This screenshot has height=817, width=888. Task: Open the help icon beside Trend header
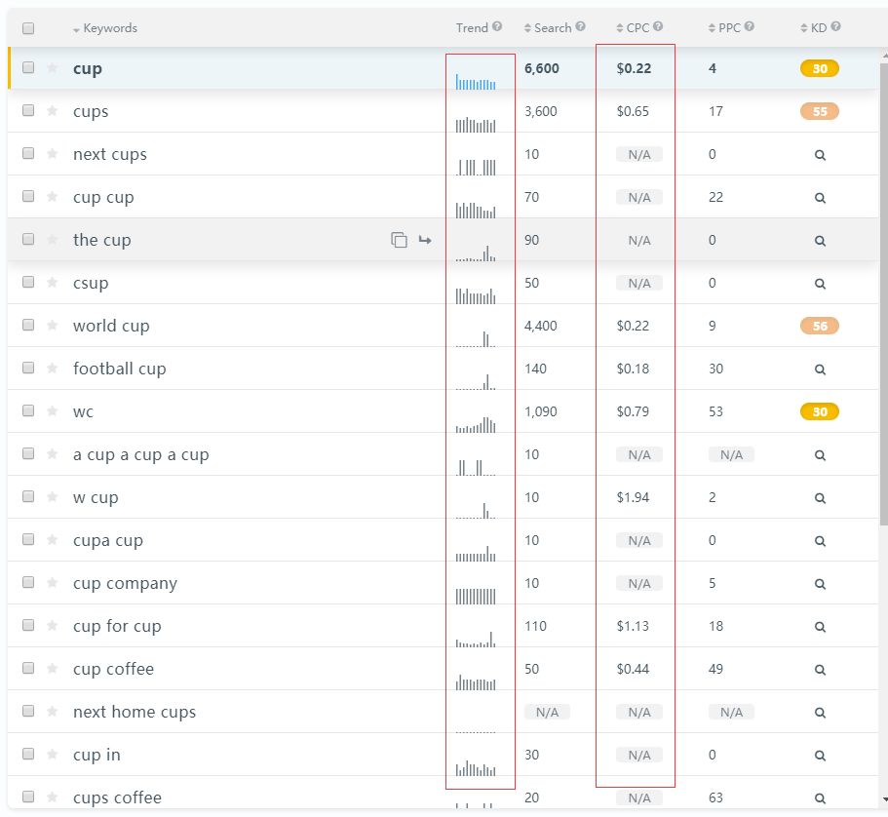tap(497, 27)
